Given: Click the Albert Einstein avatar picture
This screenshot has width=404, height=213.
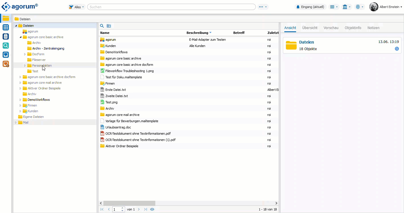Looking at the screenshot, I should point(374,7).
